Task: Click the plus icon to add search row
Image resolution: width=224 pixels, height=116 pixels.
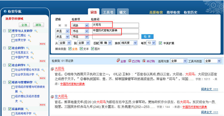Action: click(x=60, y=25)
